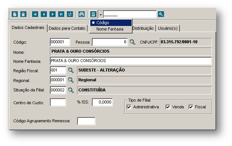The image size is (232, 146).
Task: Open the Usuário(s) tab
Action: point(168,28)
